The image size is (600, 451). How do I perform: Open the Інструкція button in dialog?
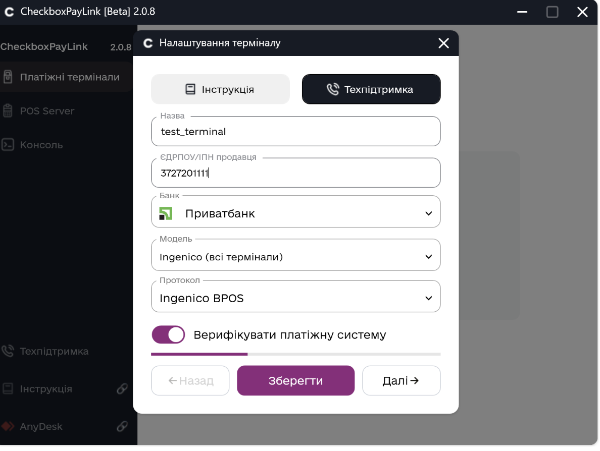(x=220, y=89)
